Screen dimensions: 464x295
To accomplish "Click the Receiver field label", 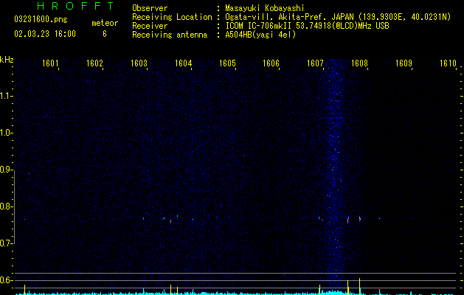I will (x=150, y=26).
